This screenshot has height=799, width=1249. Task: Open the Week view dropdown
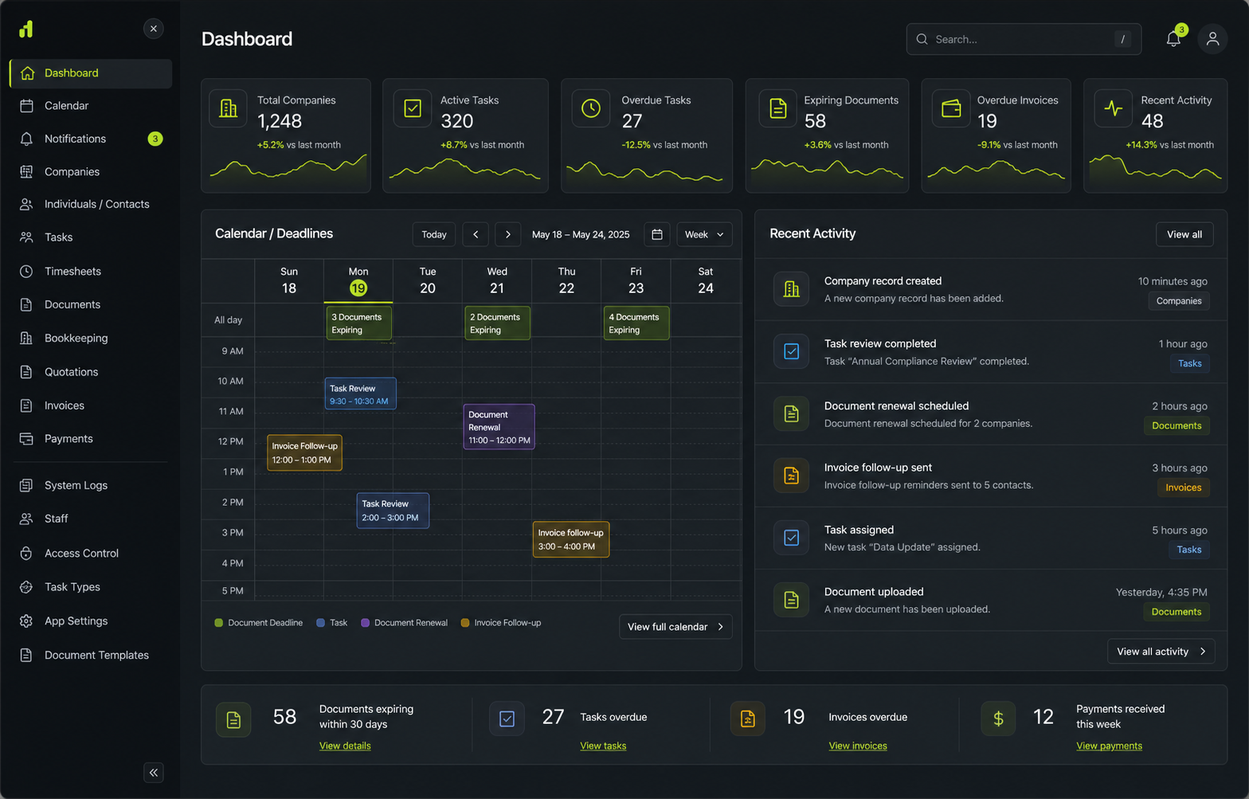704,234
